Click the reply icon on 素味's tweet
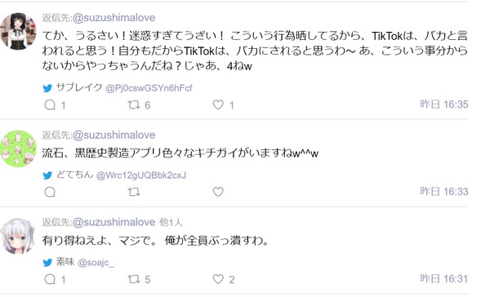Viewport: 490px width, 297px height. point(50,279)
